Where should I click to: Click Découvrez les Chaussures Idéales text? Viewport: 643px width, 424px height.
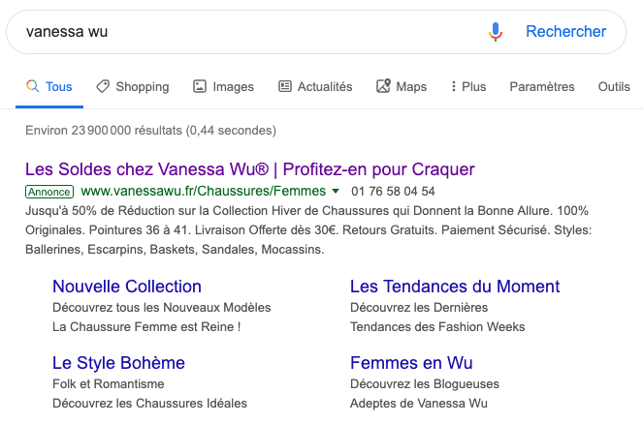coord(149,403)
